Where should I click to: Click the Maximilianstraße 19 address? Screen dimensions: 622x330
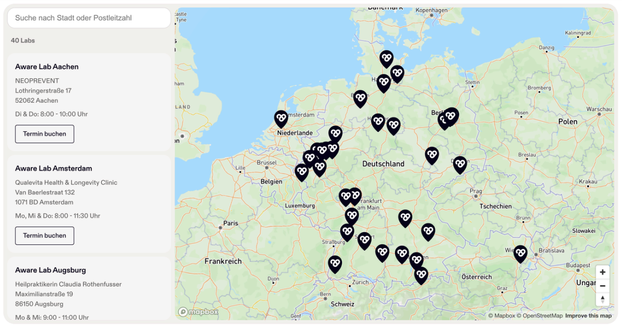(44, 294)
